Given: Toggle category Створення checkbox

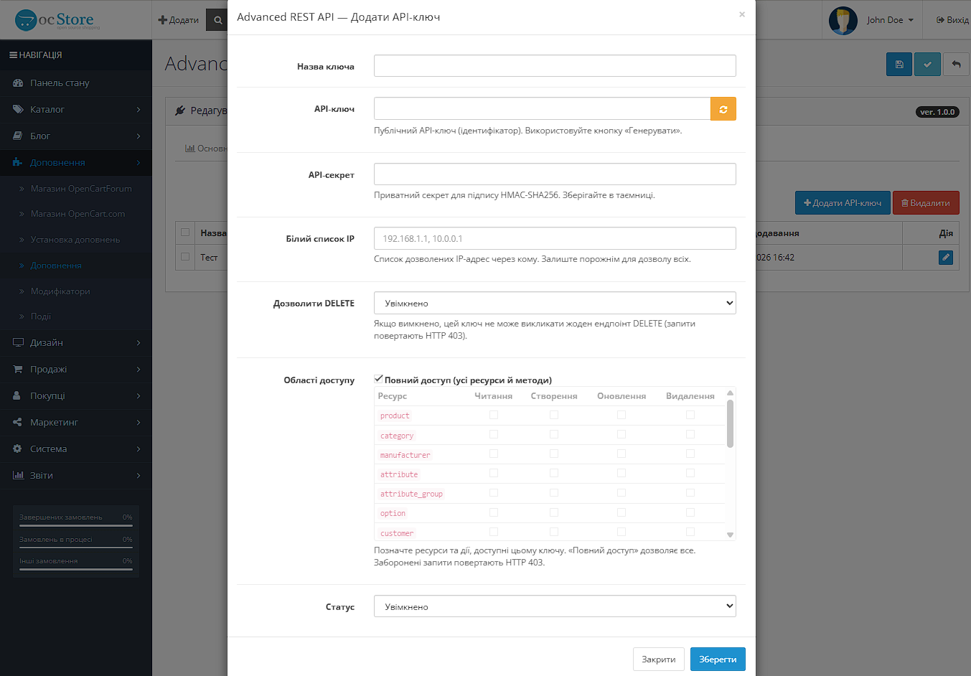Looking at the screenshot, I should pyautogui.click(x=554, y=434).
